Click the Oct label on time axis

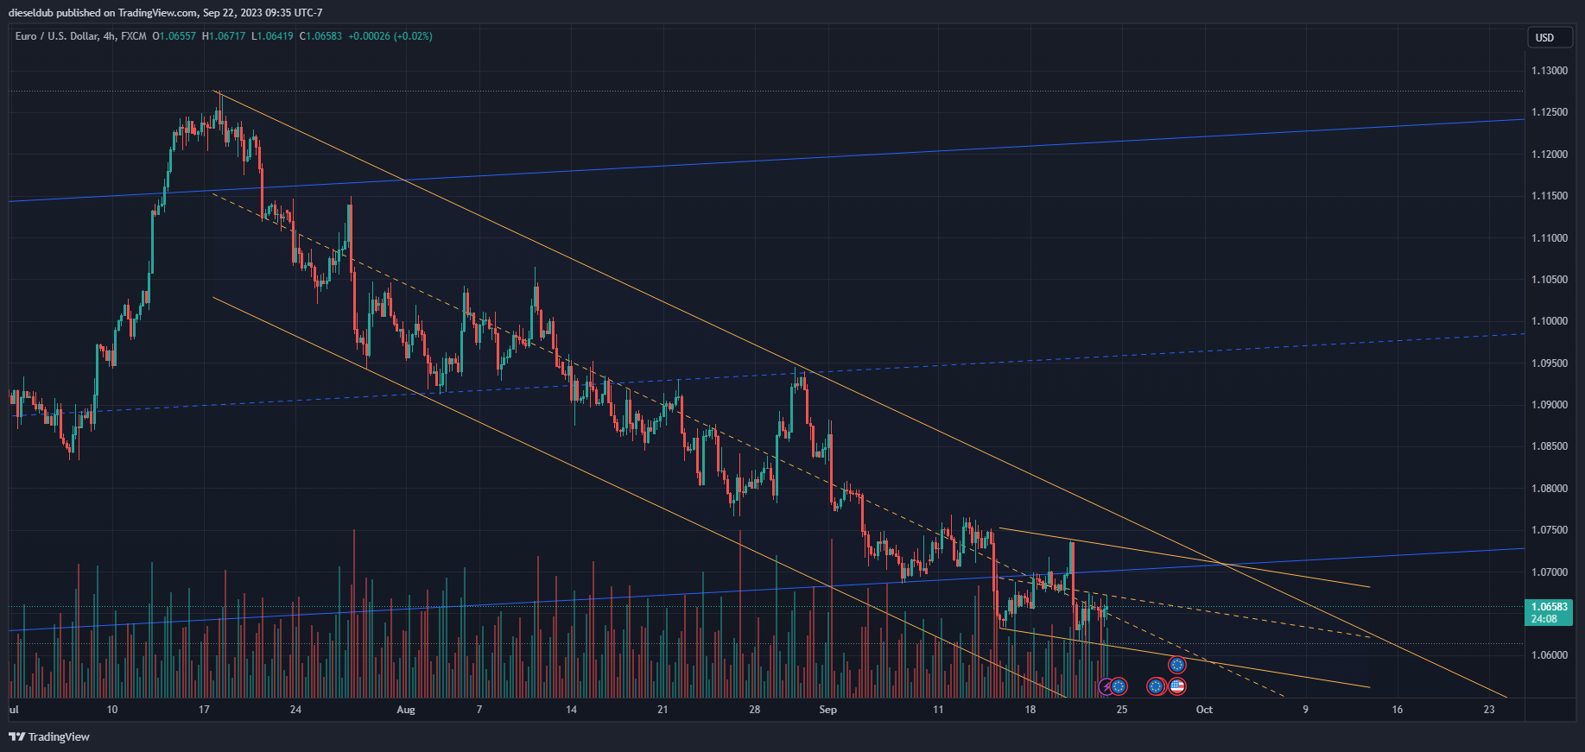[1204, 710]
